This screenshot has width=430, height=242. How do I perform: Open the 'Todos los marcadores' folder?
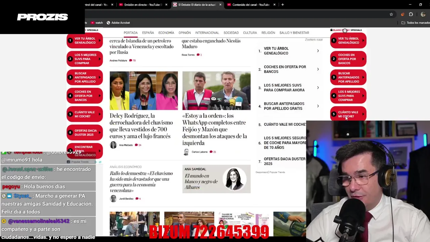coord(416,23)
